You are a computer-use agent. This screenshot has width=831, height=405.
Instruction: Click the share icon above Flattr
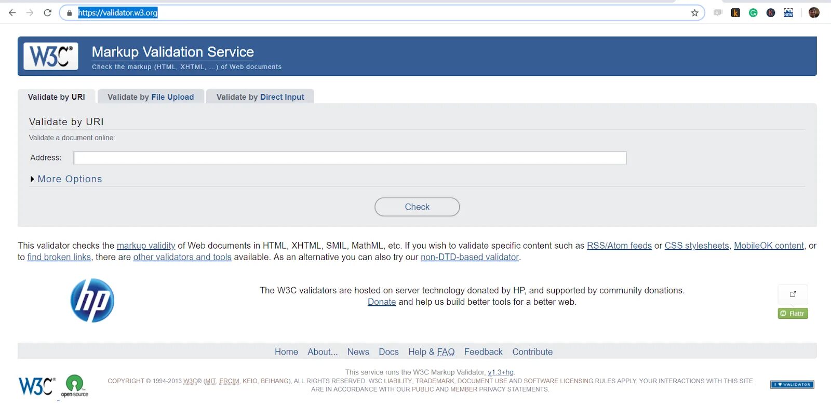[x=793, y=294]
